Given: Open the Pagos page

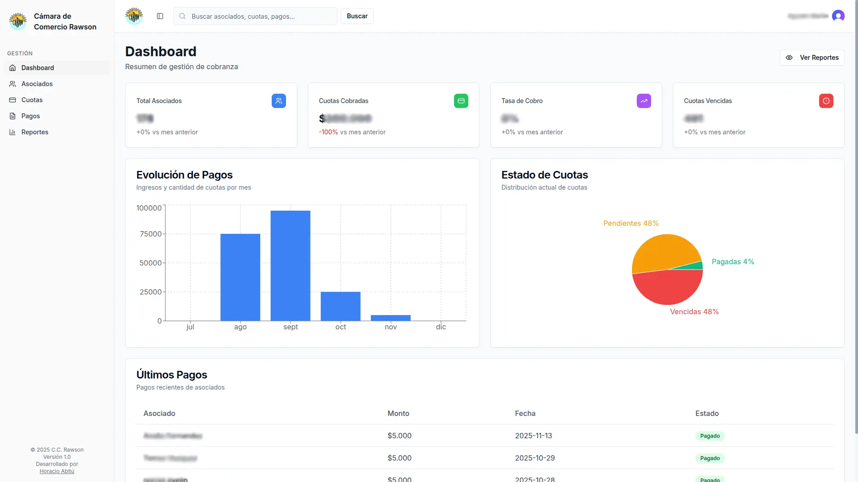Looking at the screenshot, I should pos(30,116).
